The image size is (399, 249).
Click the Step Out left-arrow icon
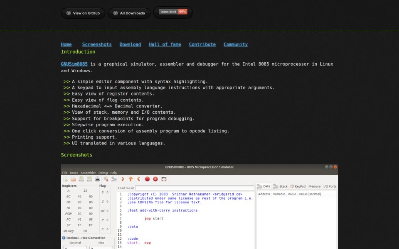point(139,179)
